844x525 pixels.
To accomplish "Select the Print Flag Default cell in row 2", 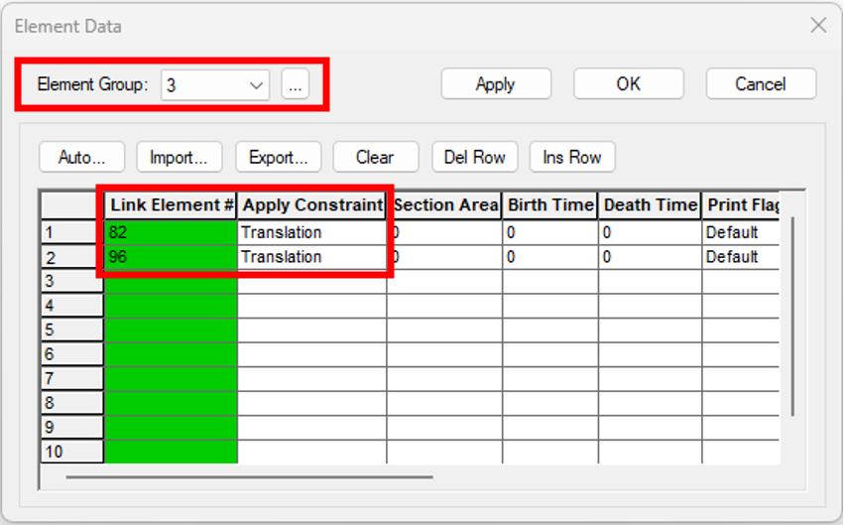I will pos(741,257).
